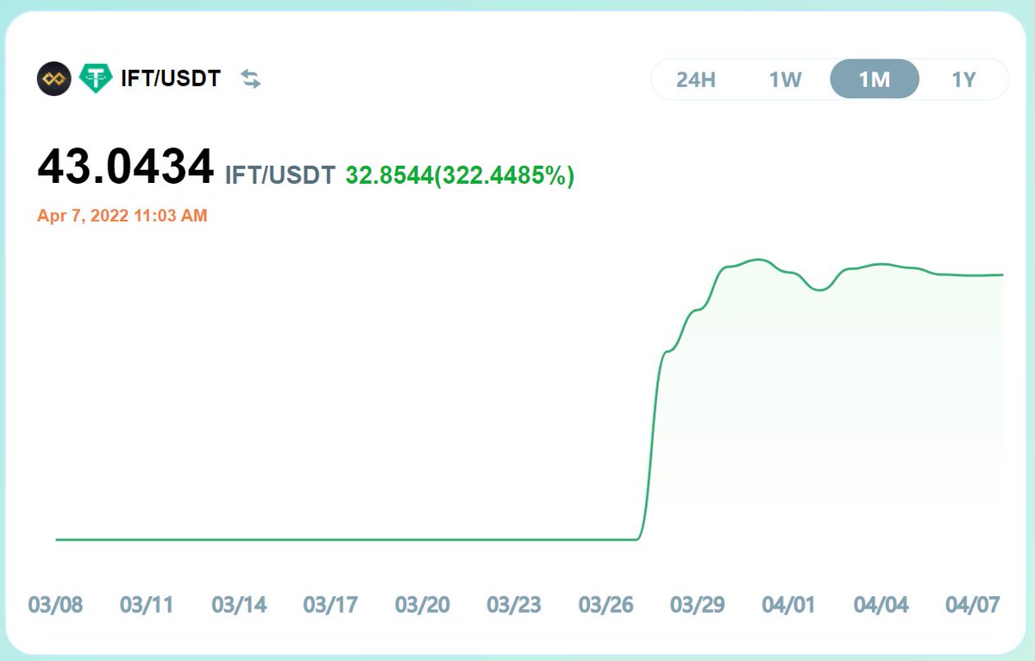Click the chart line's sharp rise near 03/27
The height and width of the screenshot is (661, 1035).
click(x=652, y=444)
